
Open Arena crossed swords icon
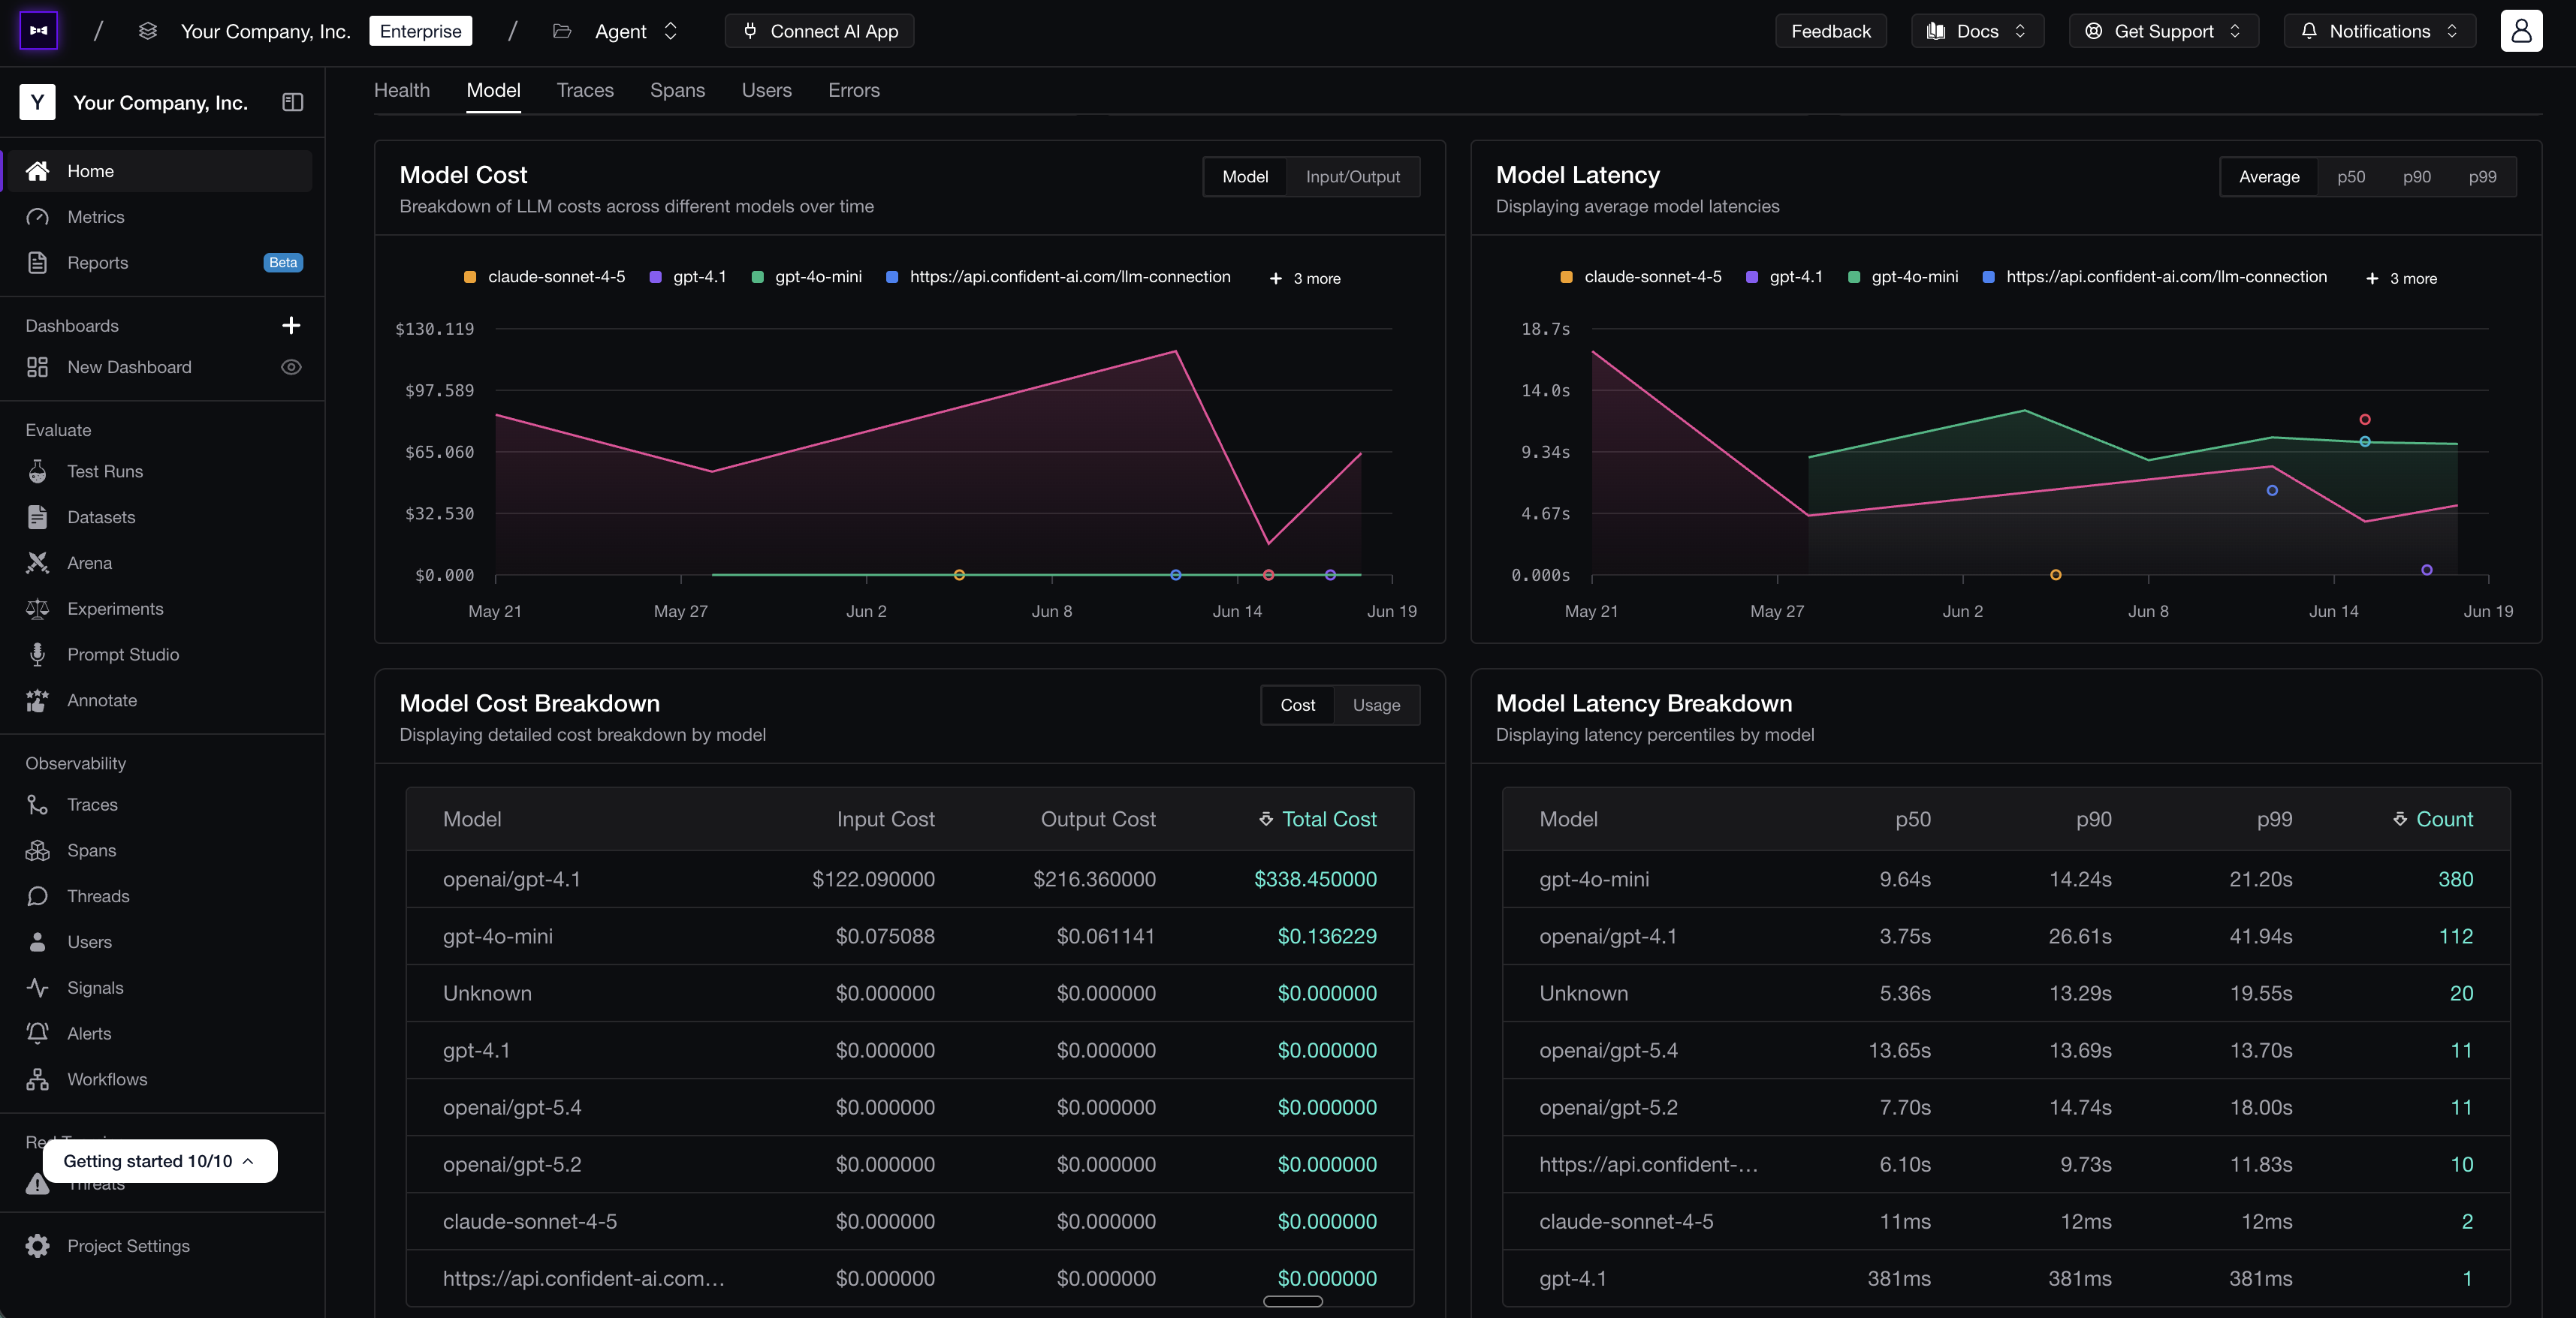37,563
